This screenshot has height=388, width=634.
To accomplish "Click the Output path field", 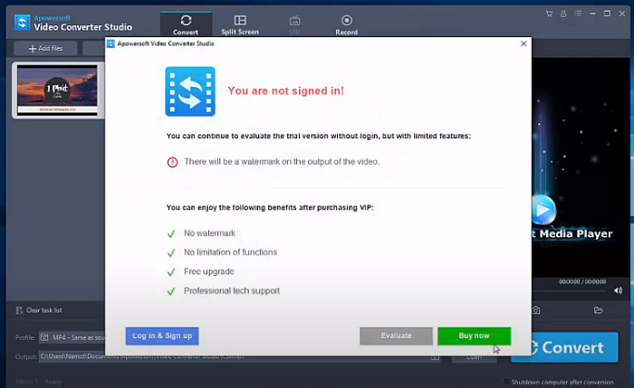I will [x=238, y=357].
